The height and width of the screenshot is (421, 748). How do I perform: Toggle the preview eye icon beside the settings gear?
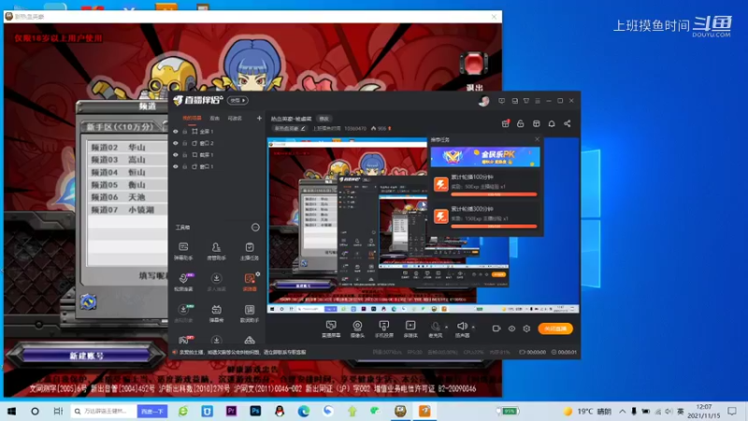click(x=511, y=328)
